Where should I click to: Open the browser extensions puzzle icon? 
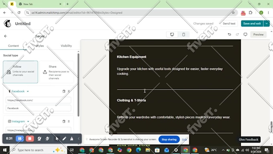coord(251,13)
